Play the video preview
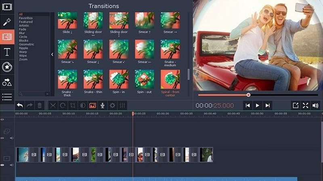 tap(258, 105)
